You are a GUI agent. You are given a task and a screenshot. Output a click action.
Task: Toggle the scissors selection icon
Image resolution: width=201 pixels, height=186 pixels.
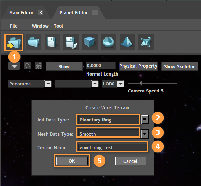39,66
